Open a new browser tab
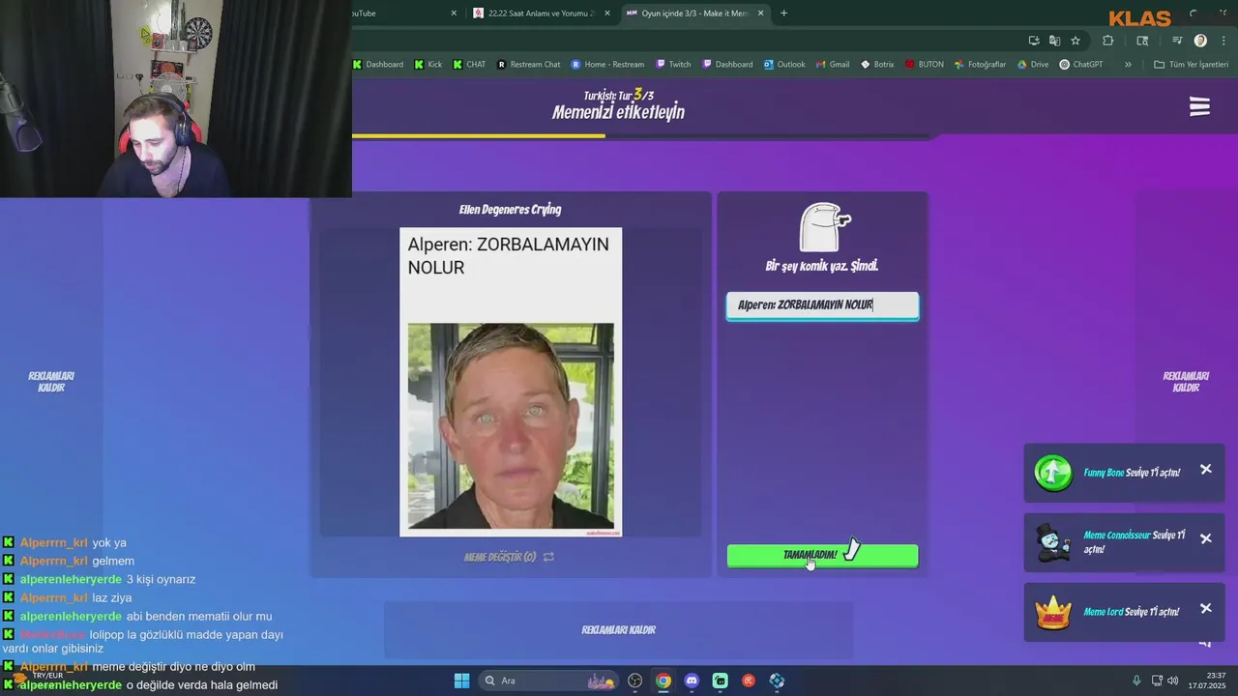The image size is (1238, 696). tap(783, 14)
